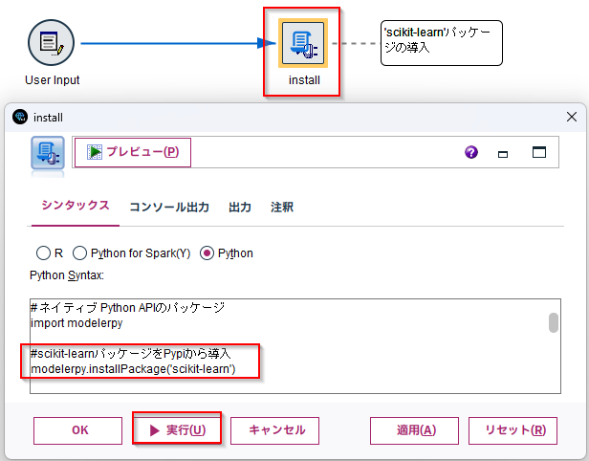Click inside the Python Syntax text area
589x461 pixels.
point(295,346)
